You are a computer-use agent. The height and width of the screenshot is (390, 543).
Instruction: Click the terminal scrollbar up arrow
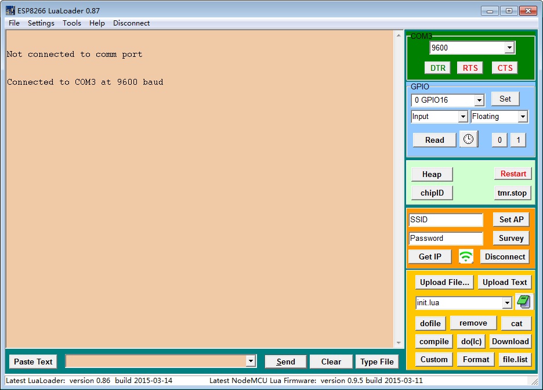[x=398, y=35]
